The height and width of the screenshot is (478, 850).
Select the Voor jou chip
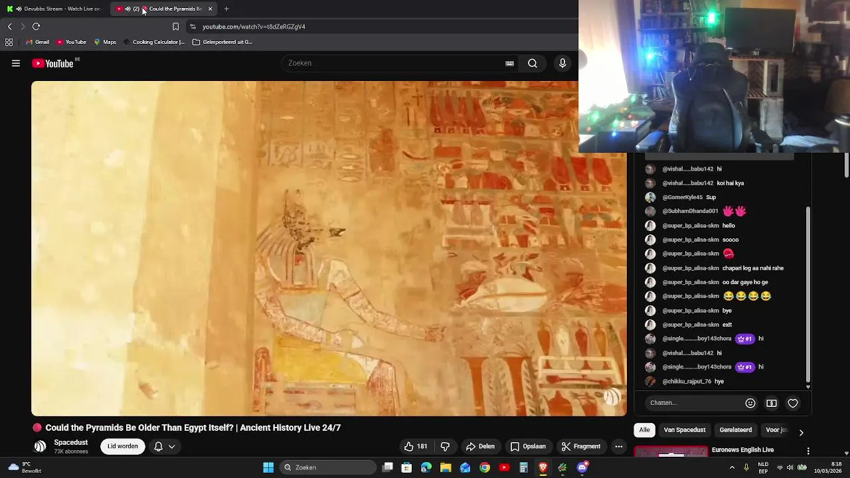click(x=777, y=430)
